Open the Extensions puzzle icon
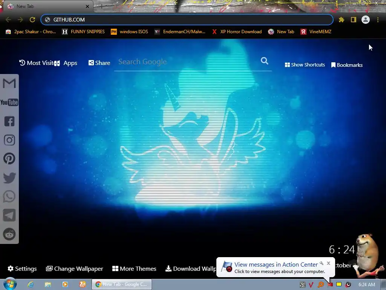386x290 pixels. point(342,20)
